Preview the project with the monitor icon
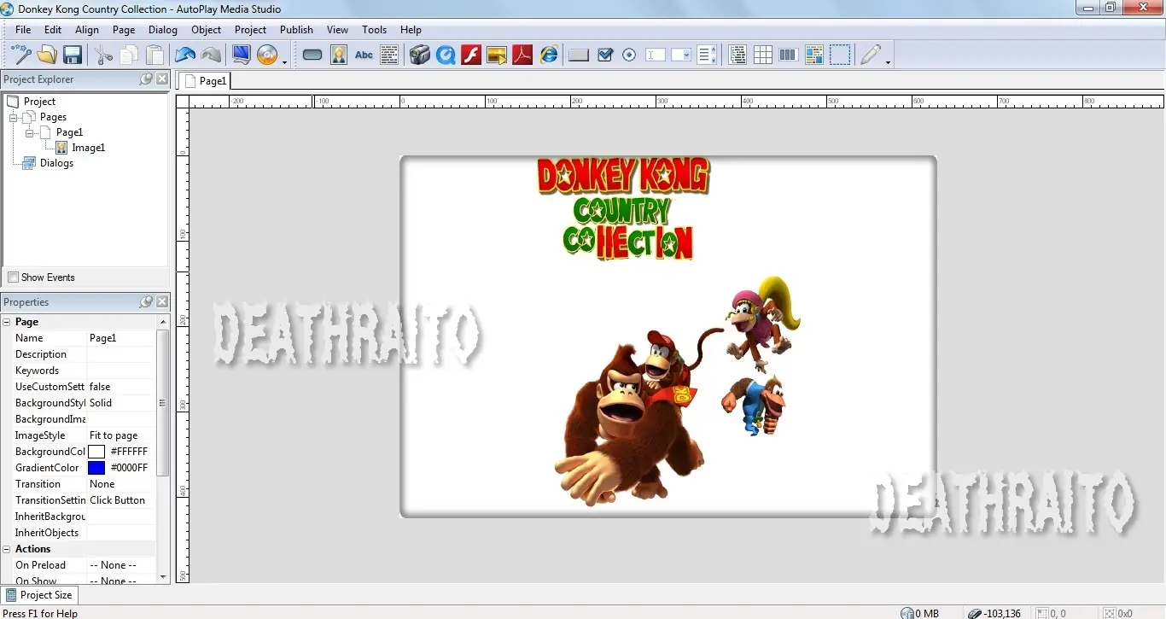Viewport: 1166px width, 619px height. (242, 55)
